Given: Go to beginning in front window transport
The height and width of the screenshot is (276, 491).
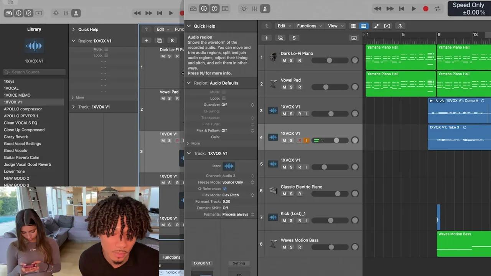Looking at the screenshot, I should pos(402,8).
